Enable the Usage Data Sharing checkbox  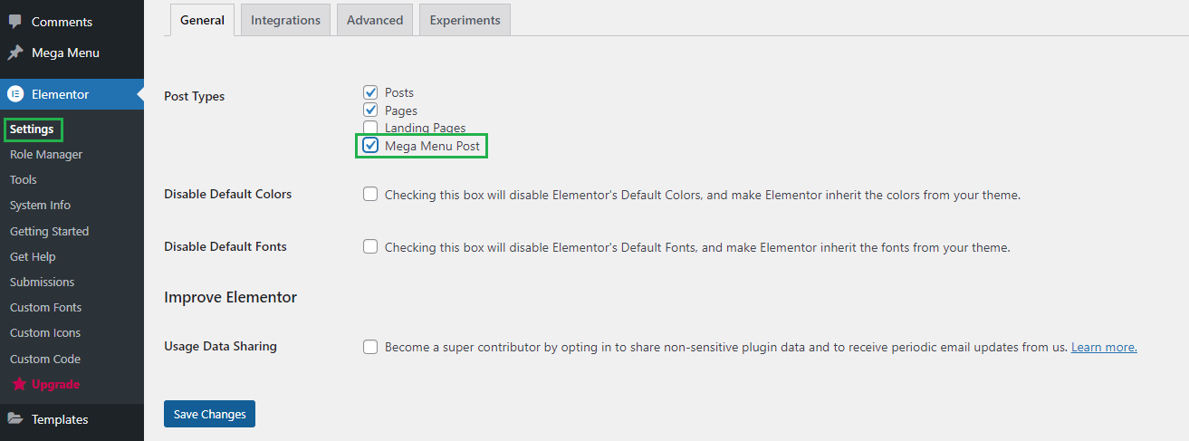[x=370, y=347]
